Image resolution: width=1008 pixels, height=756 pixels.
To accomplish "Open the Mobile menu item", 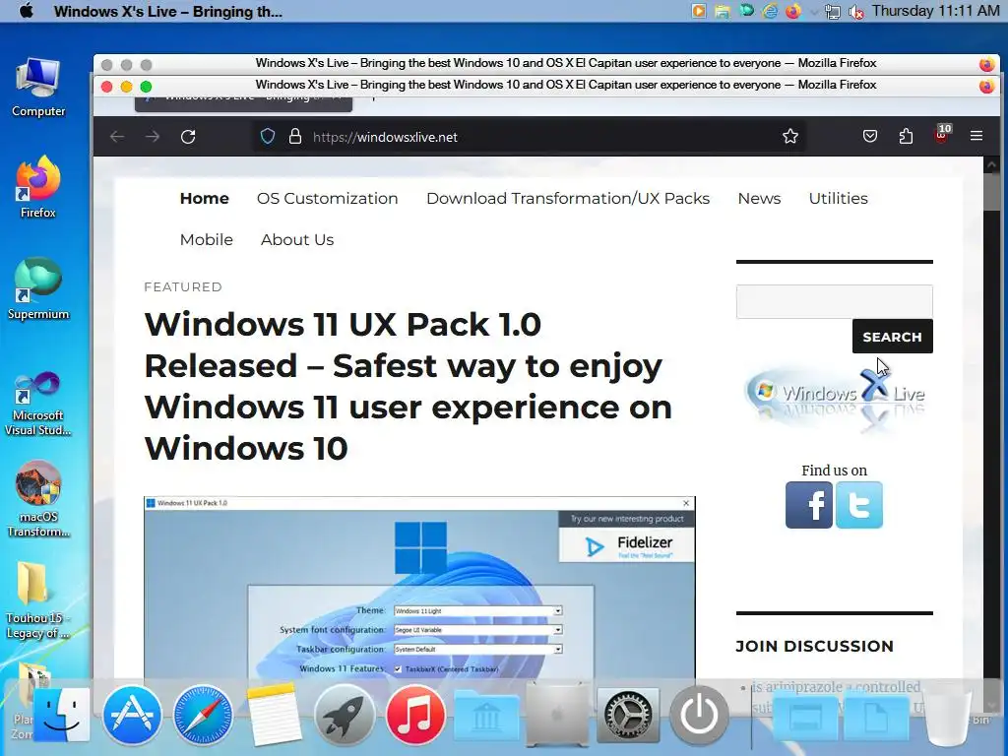I will tap(207, 239).
